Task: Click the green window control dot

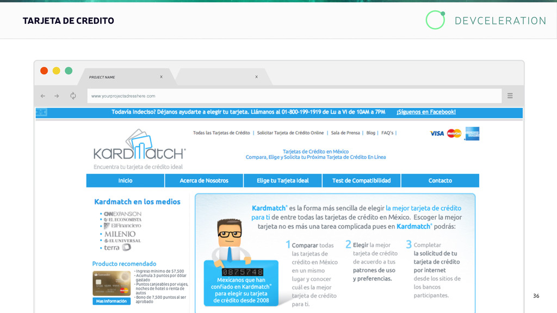Action: click(69, 71)
